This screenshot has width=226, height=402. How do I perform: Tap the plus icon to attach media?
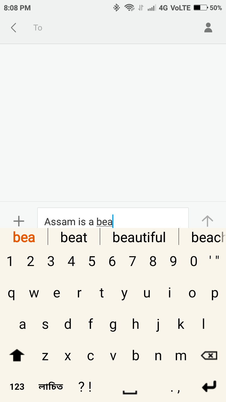tap(19, 221)
